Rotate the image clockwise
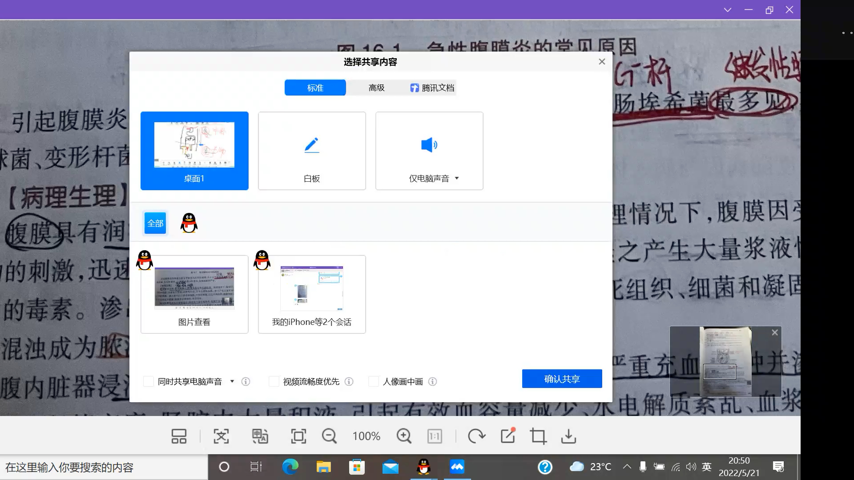854x480 pixels. pos(476,436)
